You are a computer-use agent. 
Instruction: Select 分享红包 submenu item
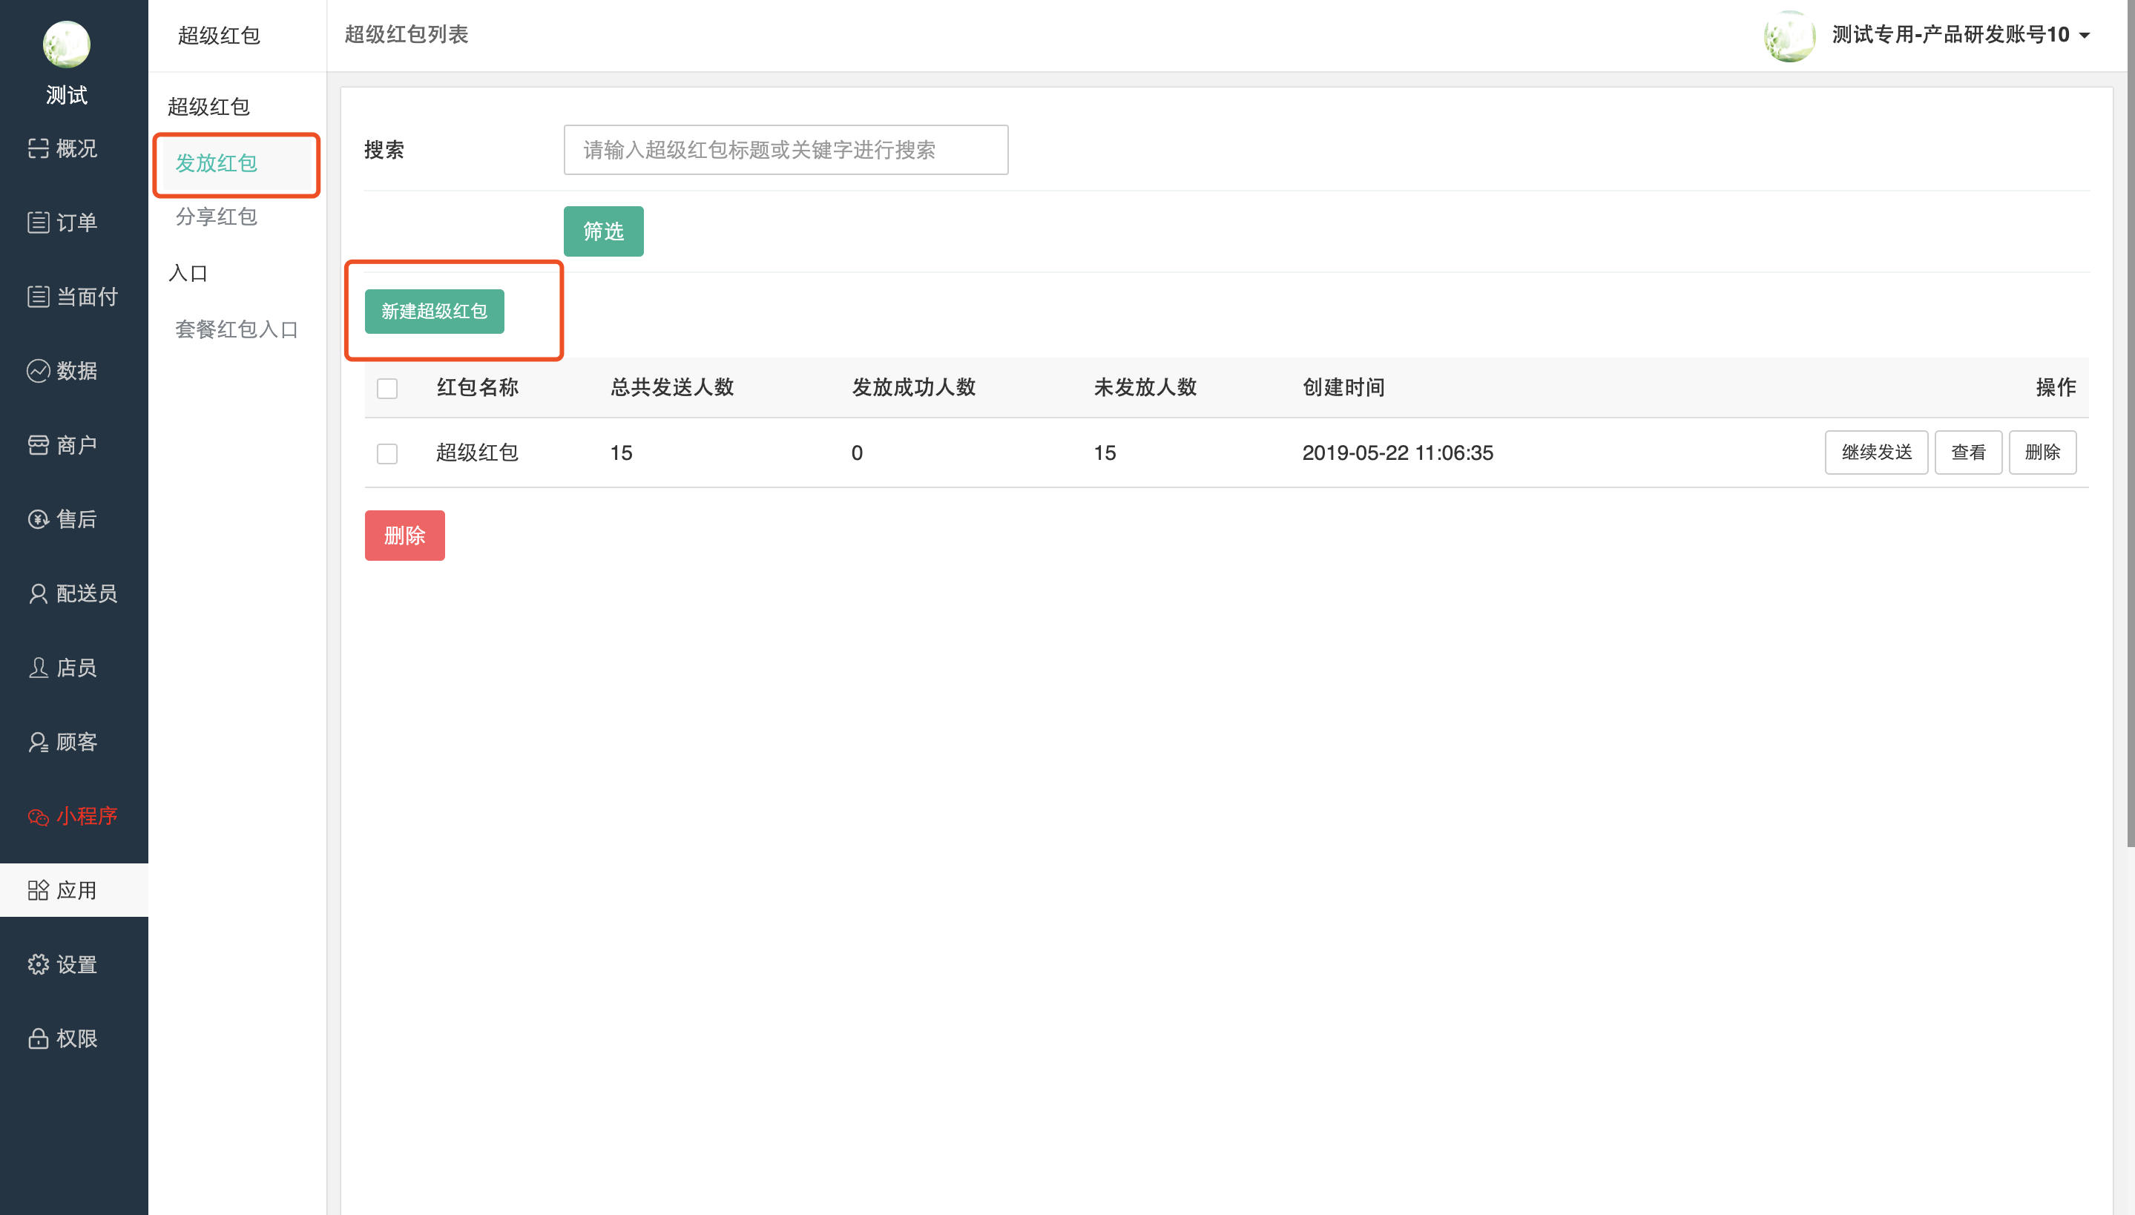tap(216, 217)
